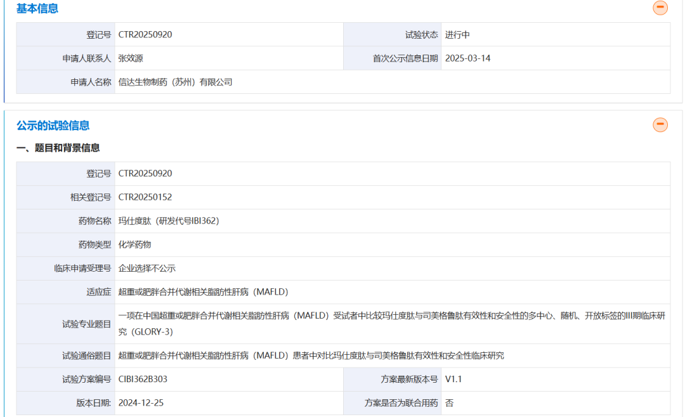685x417 pixels.
Task: Select registration number CTR20250920 in basic info
Action: (145, 34)
